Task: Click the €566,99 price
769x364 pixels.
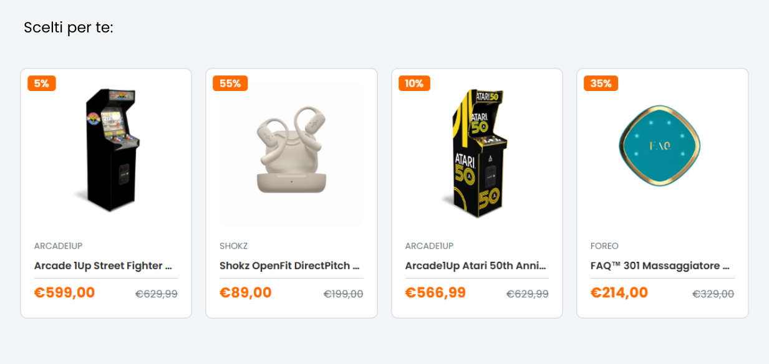Action: pos(435,292)
